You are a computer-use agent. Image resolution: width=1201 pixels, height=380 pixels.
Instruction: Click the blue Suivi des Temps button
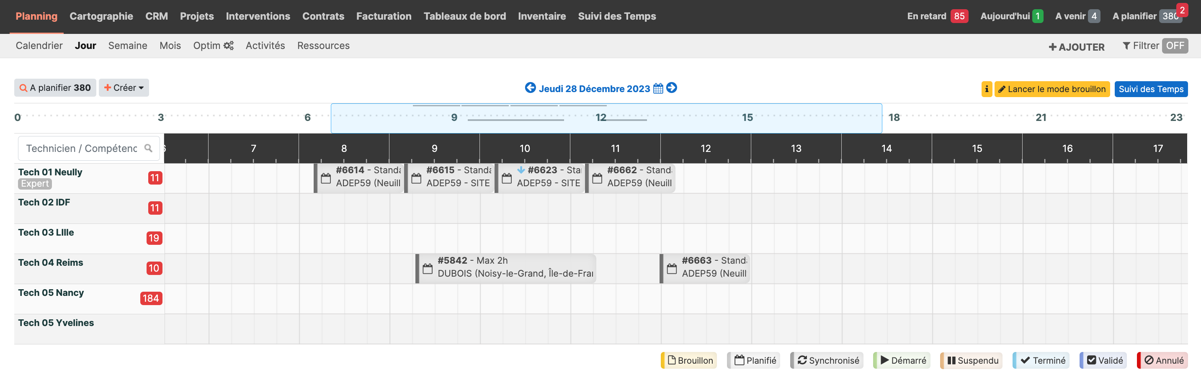[1151, 89]
